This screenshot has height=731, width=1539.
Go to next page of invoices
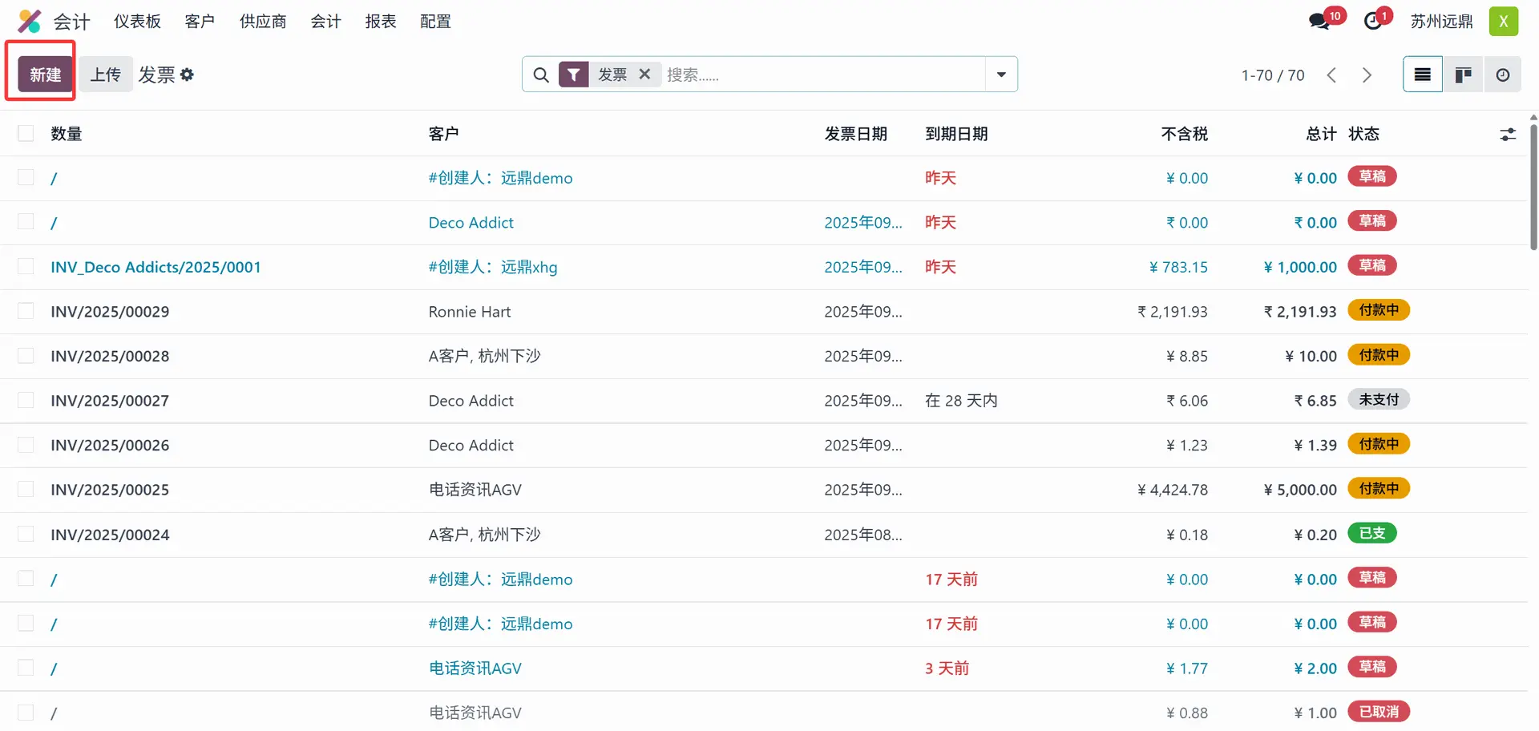click(1367, 75)
